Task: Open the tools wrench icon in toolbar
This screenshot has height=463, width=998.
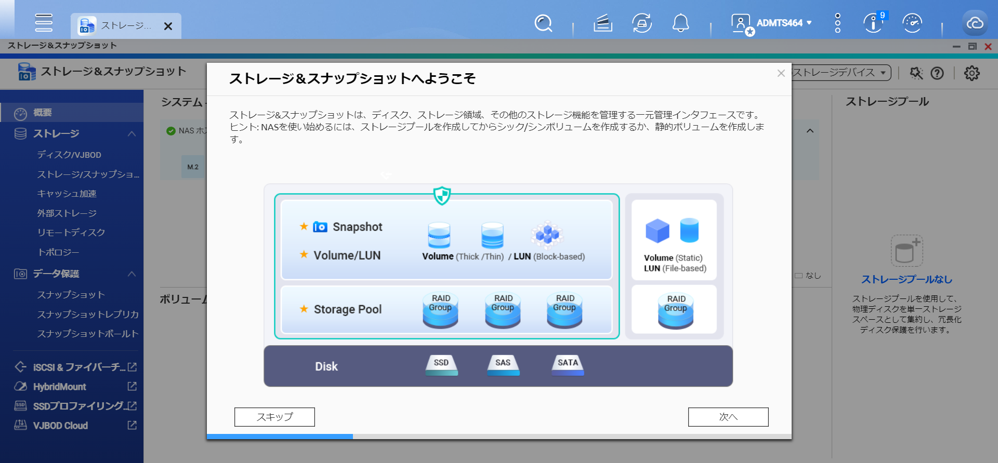Action: pyautogui.click(x=916, y=73)
